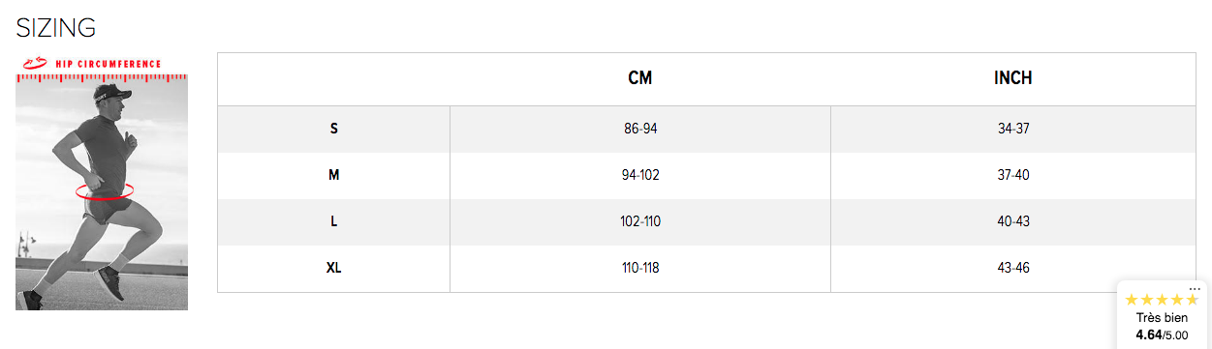Click the 4.64/5.00 rating score
1212x349 pixels.
point(1162,335)
